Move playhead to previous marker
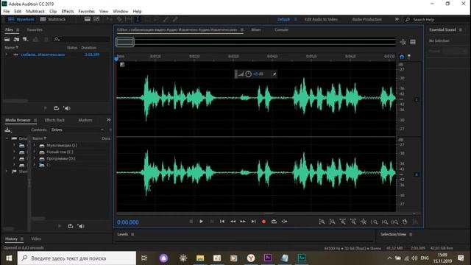This screenshot has height=265, width=471. 222,222
